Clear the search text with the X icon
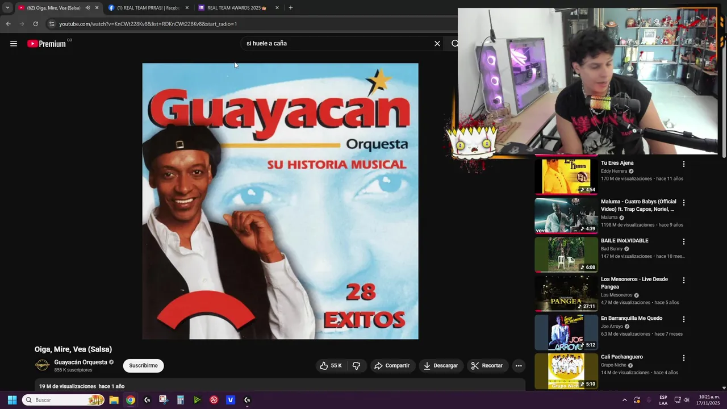 click(x=437, y=44)
